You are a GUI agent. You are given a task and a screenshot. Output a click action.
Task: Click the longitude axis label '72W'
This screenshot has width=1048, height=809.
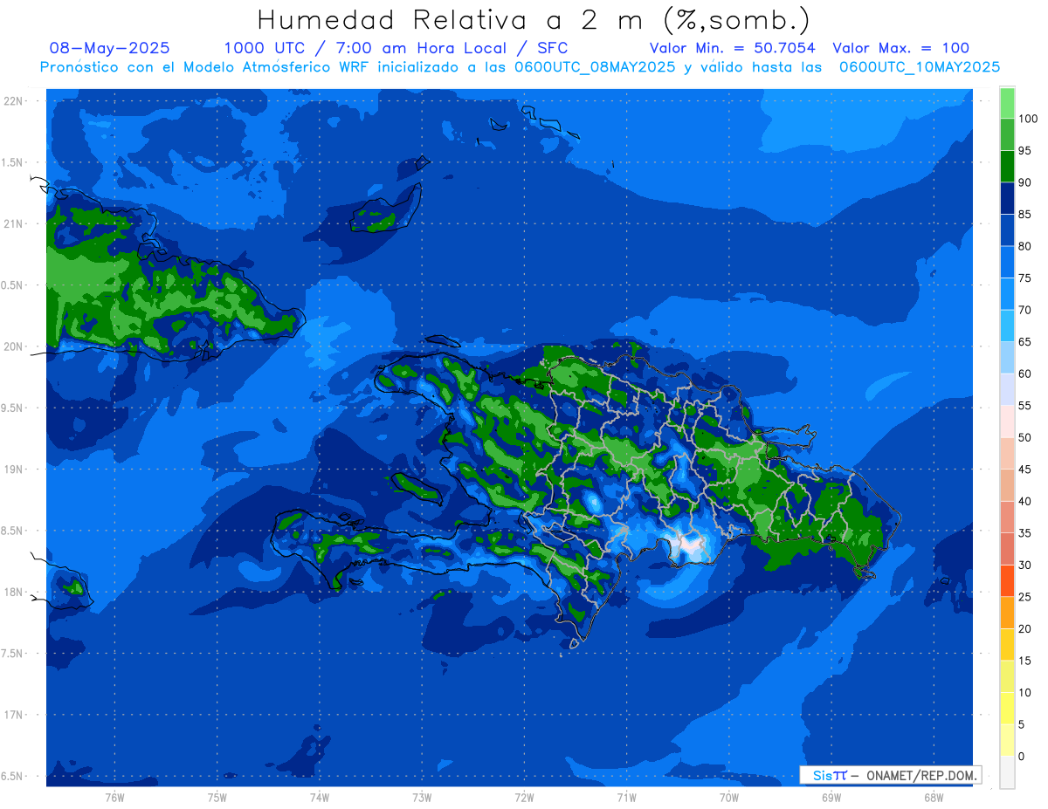tap(524, 797)
